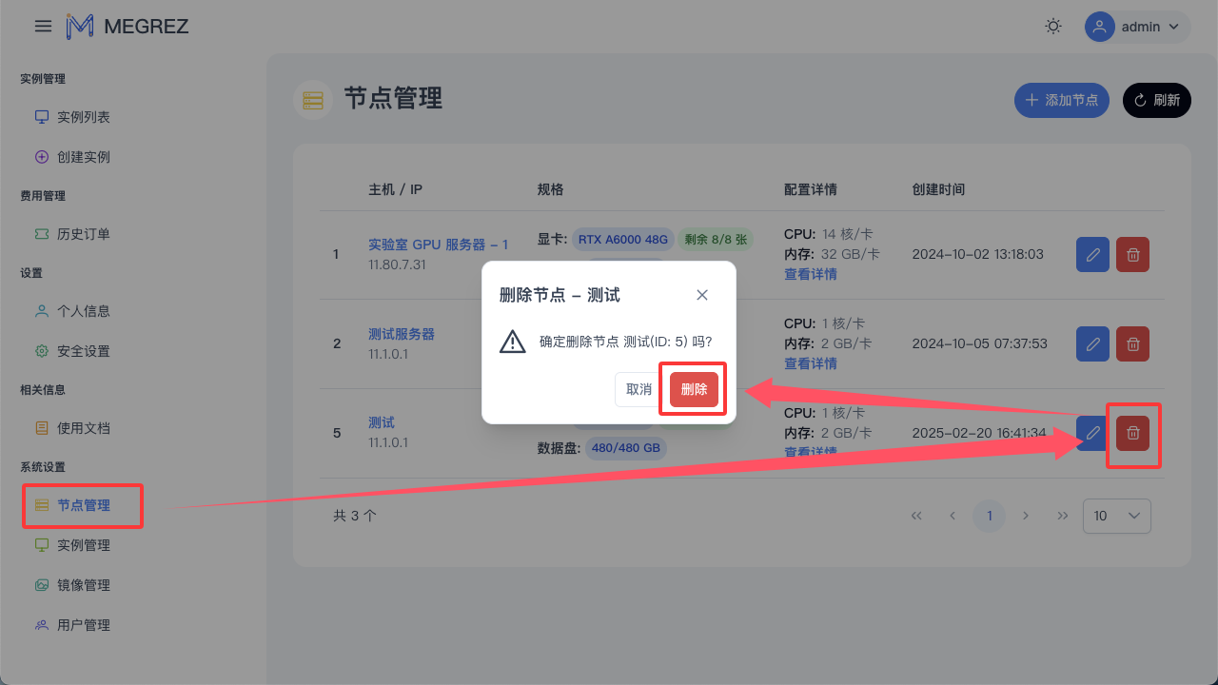The width and height of the screenshot is (1218, 685).
Task: Click the edit pencil for first node row
Action: [1092, 255]
